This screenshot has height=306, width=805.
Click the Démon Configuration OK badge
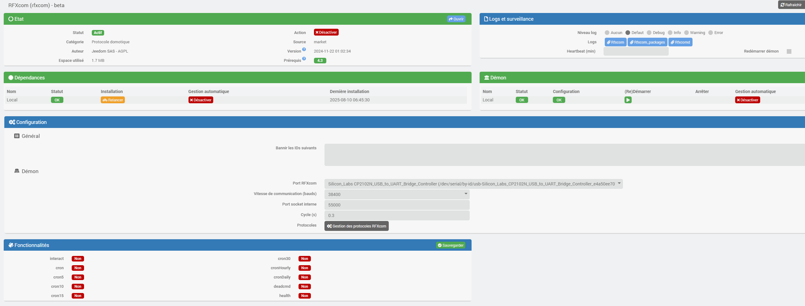[559, 100]
